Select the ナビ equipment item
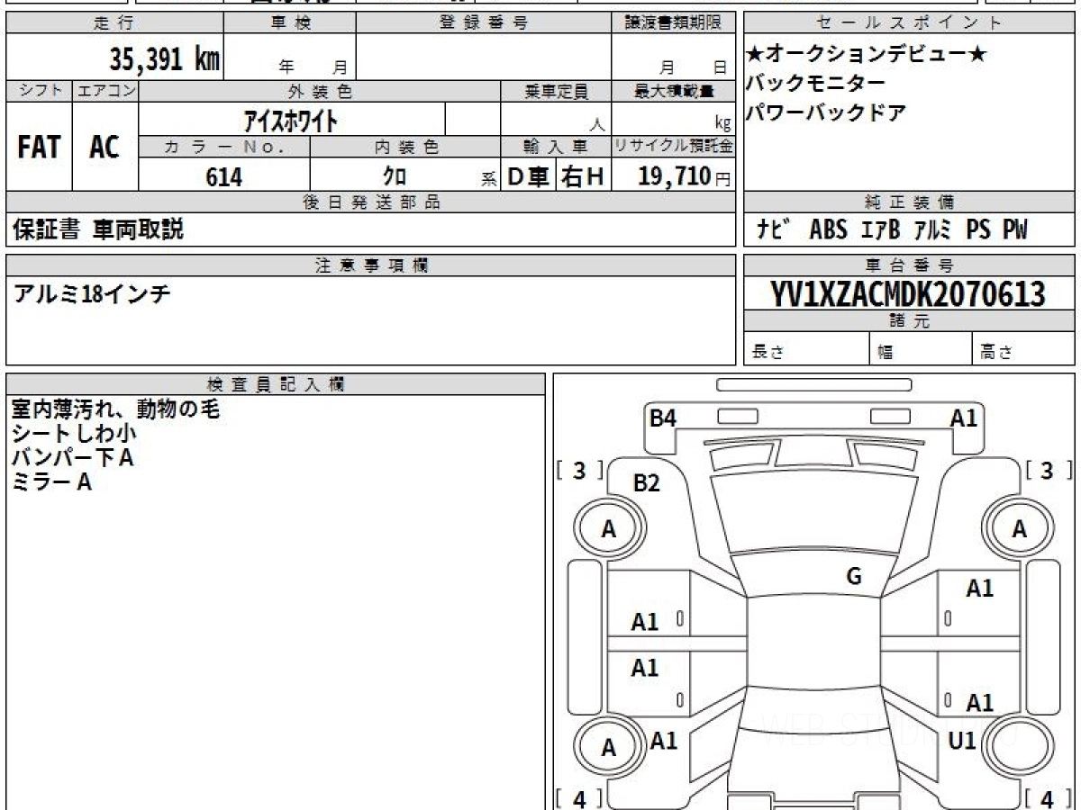The image size is (1081, 810). pyautogui.click(x=774, y=230)
